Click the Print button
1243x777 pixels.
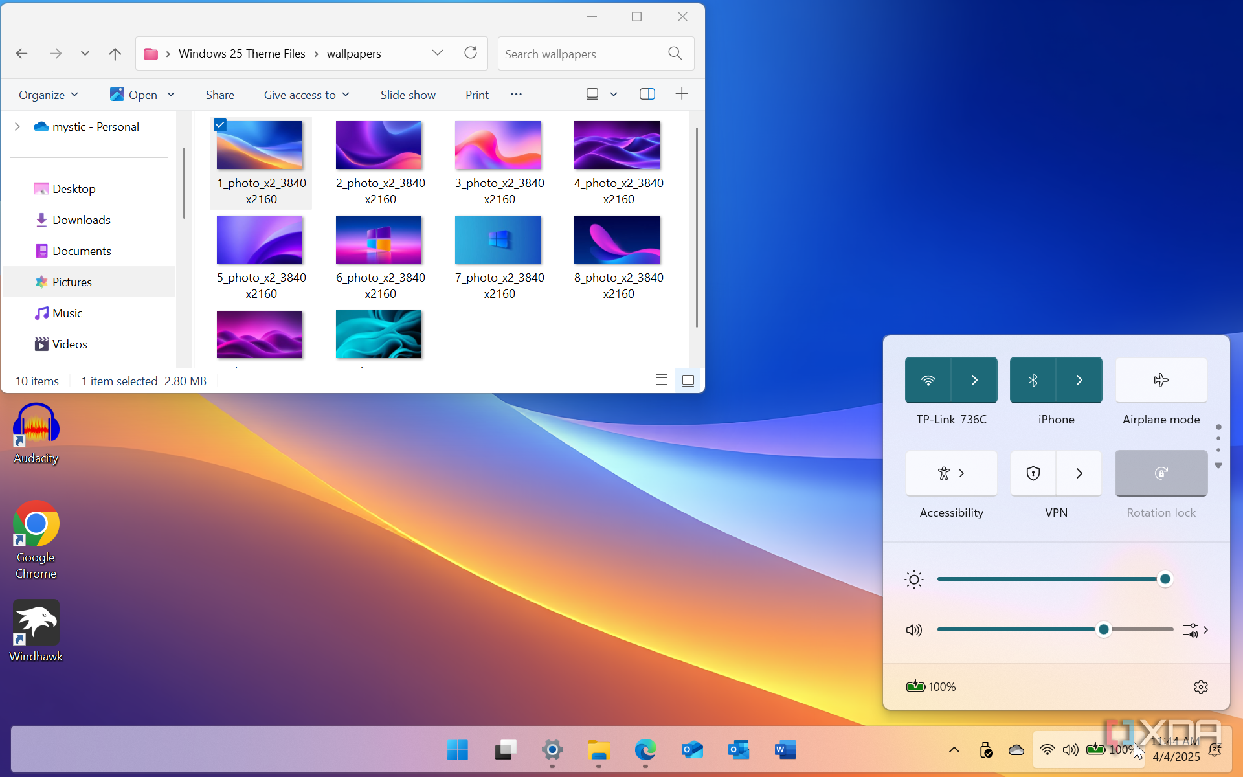pos(477,95)
